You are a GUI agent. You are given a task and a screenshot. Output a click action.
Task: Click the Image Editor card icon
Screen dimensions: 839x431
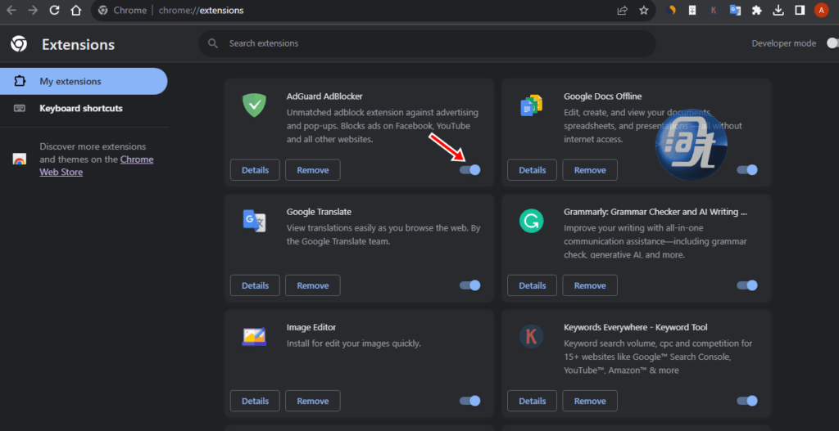point(254,336)
